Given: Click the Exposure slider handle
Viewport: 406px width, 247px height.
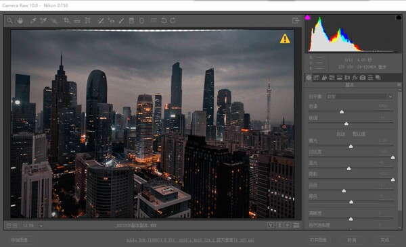Looking at the screenshot, I should [x=351, y=146].
